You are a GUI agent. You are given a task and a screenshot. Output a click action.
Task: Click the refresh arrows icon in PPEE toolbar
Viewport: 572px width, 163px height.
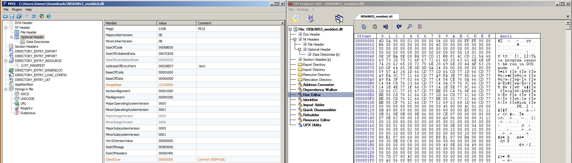(34, 16)
